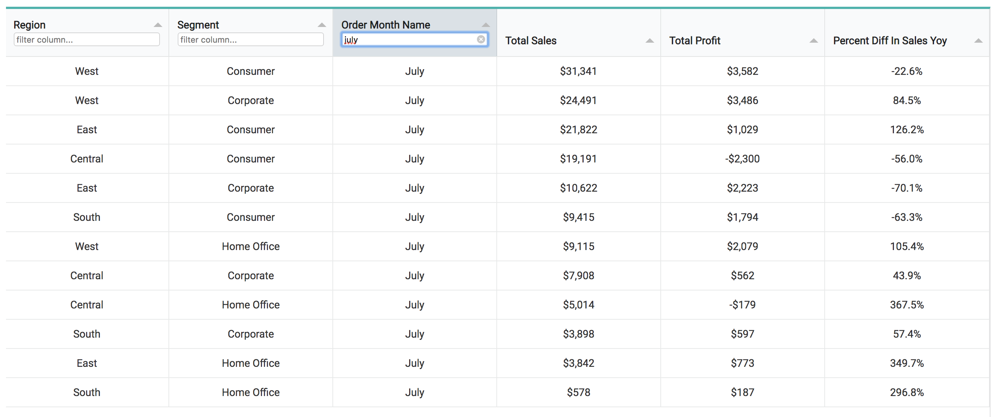
Task: Focus the Region filter column input
Action: [86, 40]
